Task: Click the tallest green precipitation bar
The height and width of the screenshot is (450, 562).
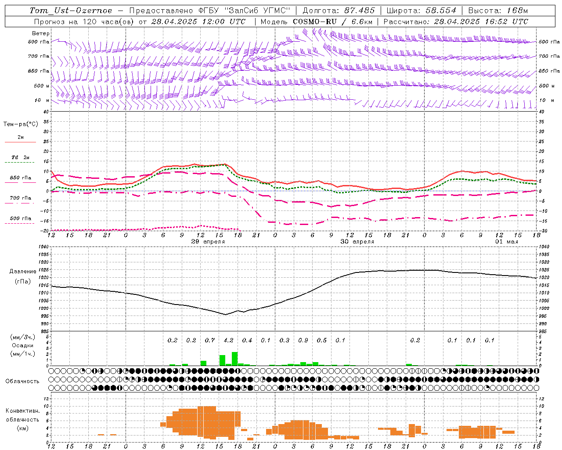Action: click(x=235, y=359)
